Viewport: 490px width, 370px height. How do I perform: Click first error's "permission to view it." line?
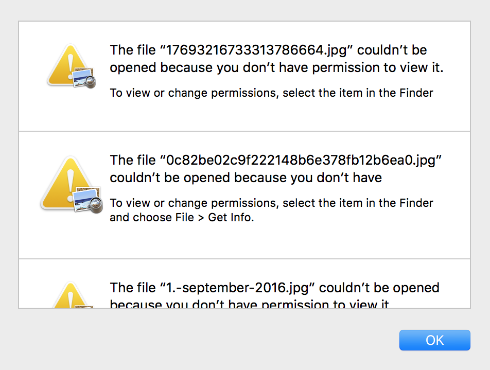tap(276, 67)
